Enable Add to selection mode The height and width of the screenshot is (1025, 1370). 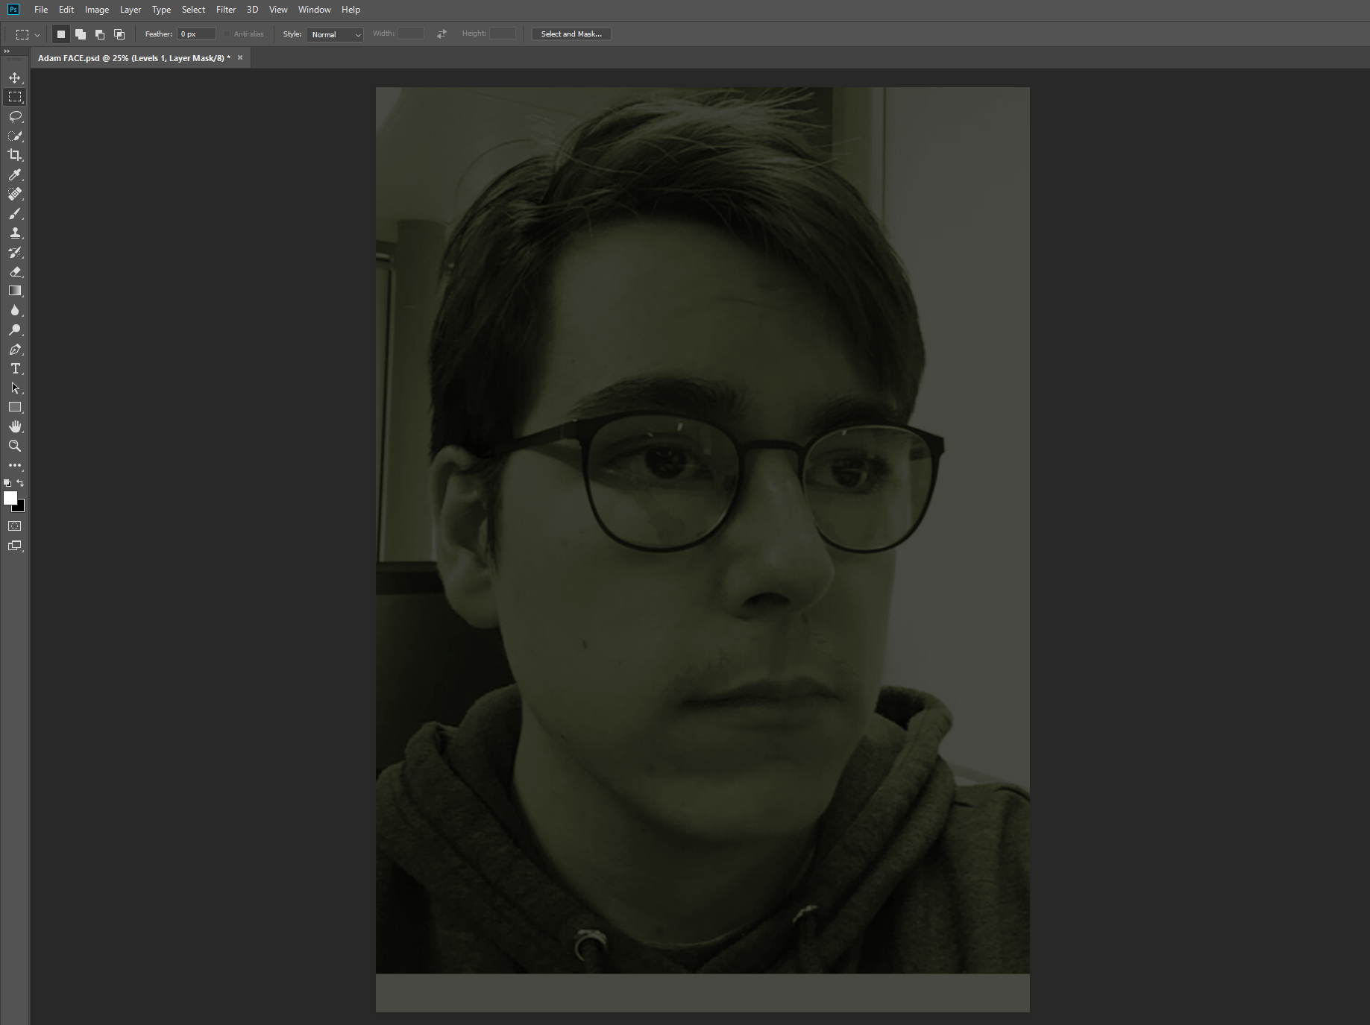pyautogui.click(x=81, y=34)
